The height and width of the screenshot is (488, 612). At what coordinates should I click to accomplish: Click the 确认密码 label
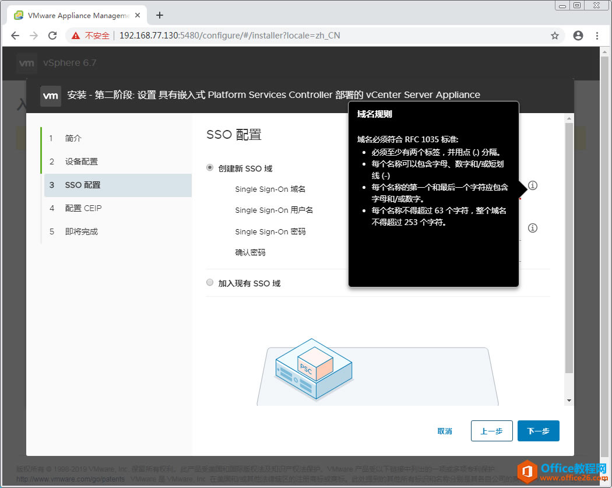pyautogui.click(x=250, y=252)
